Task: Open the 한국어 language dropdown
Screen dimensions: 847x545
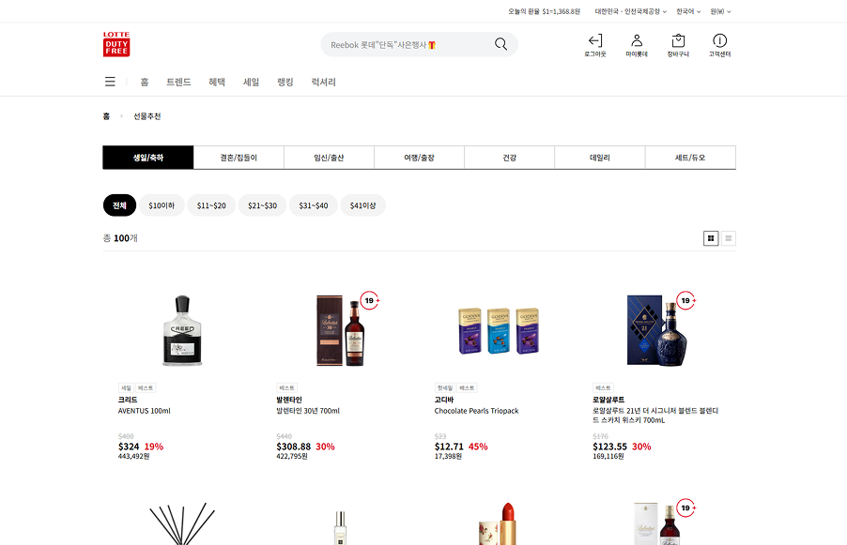Action: [688, 11]
